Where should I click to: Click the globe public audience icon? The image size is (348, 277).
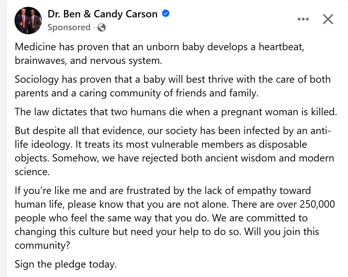point(101,28)
